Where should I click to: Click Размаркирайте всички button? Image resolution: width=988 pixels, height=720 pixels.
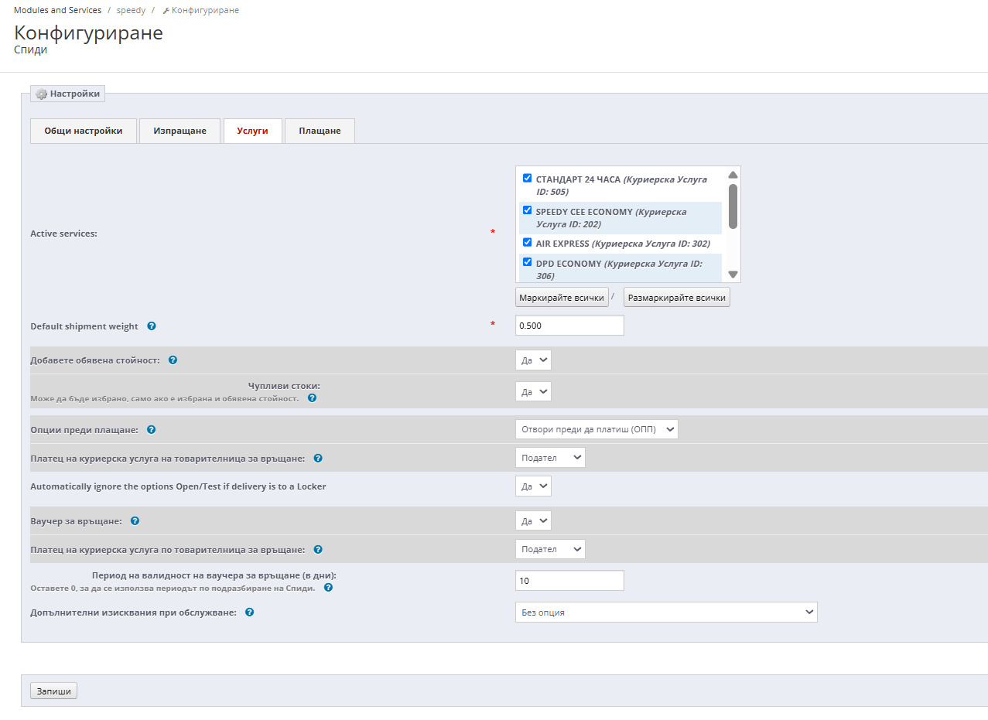coord(677,298)
